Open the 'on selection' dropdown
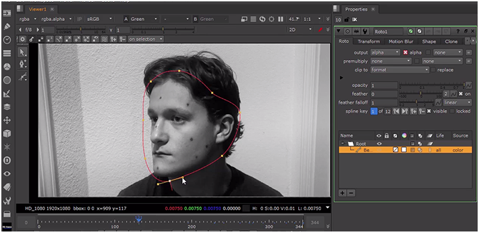Screen dimensions: 479x247 click(146, 39)
